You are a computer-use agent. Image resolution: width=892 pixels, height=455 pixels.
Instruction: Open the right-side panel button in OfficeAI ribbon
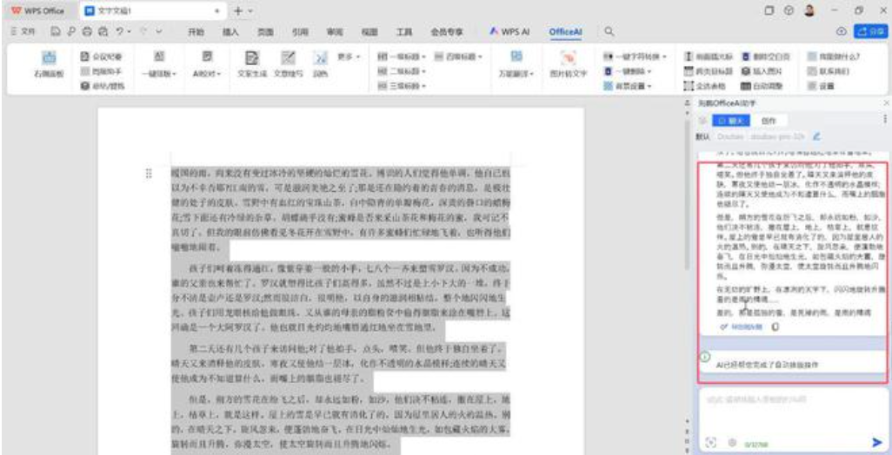click(49, 65)
